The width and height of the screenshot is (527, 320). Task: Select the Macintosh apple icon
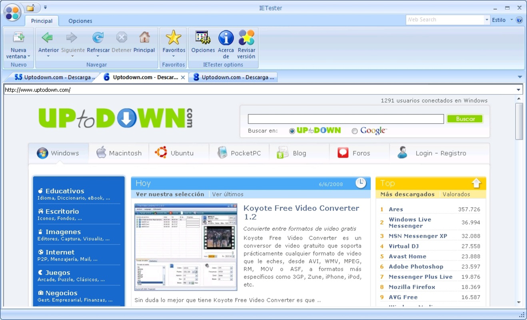[101, 152]
